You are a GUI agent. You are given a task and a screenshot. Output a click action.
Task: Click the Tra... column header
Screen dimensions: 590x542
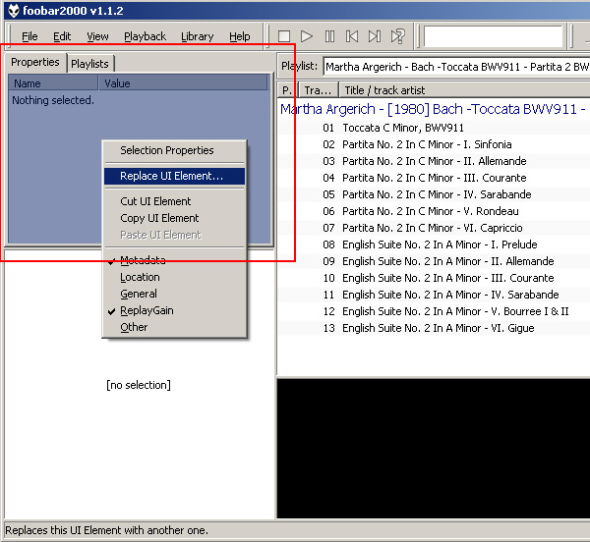[319, 90]
